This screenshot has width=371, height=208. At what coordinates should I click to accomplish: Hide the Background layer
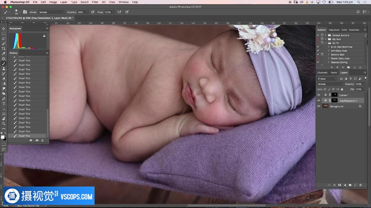point(318,106)
